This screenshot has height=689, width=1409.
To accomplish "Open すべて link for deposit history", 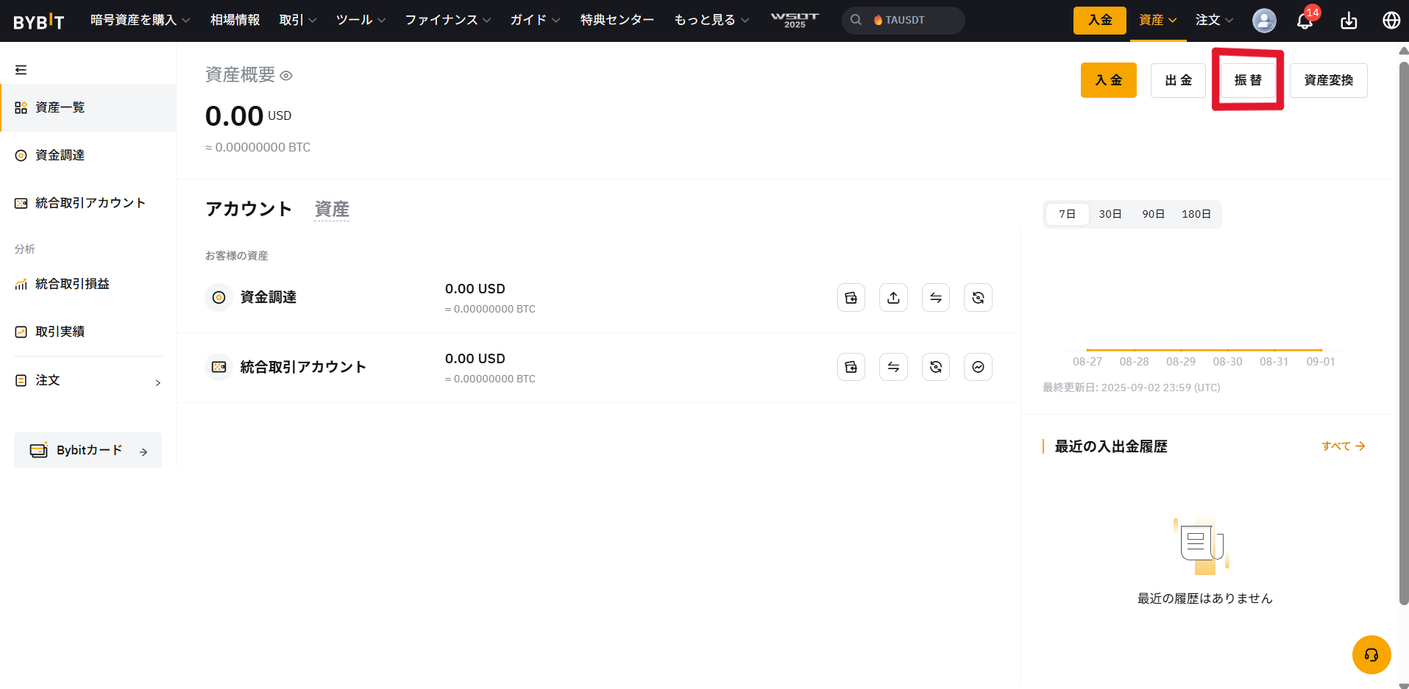I will (1343, 446).
